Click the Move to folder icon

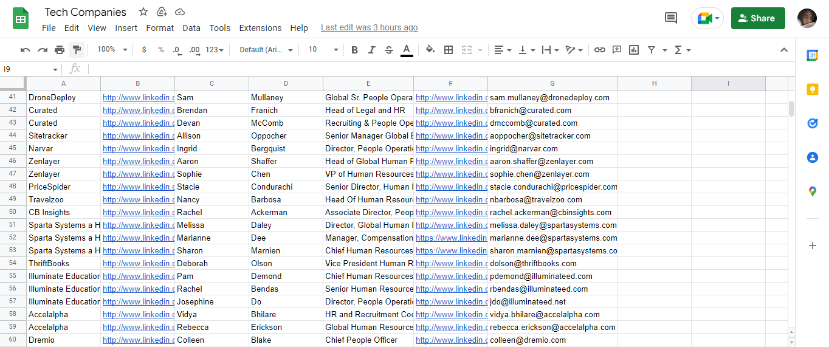tap(162, 12)
